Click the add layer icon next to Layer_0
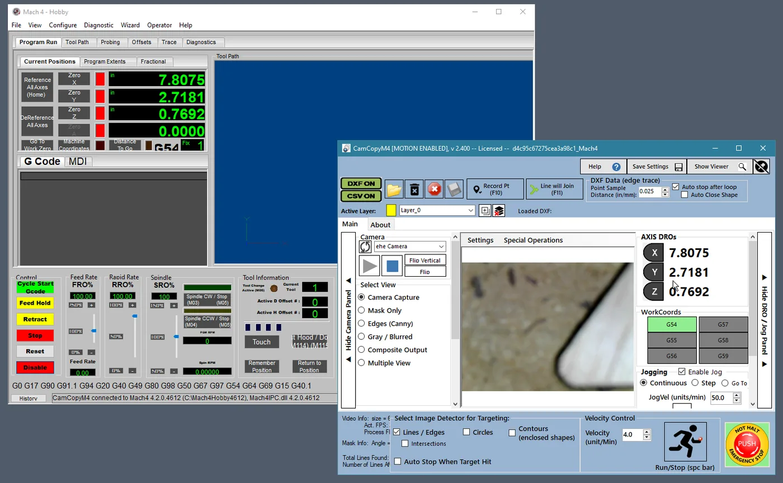Image resolution: width=783 pixels, height=483 pixels. [485, 211]
